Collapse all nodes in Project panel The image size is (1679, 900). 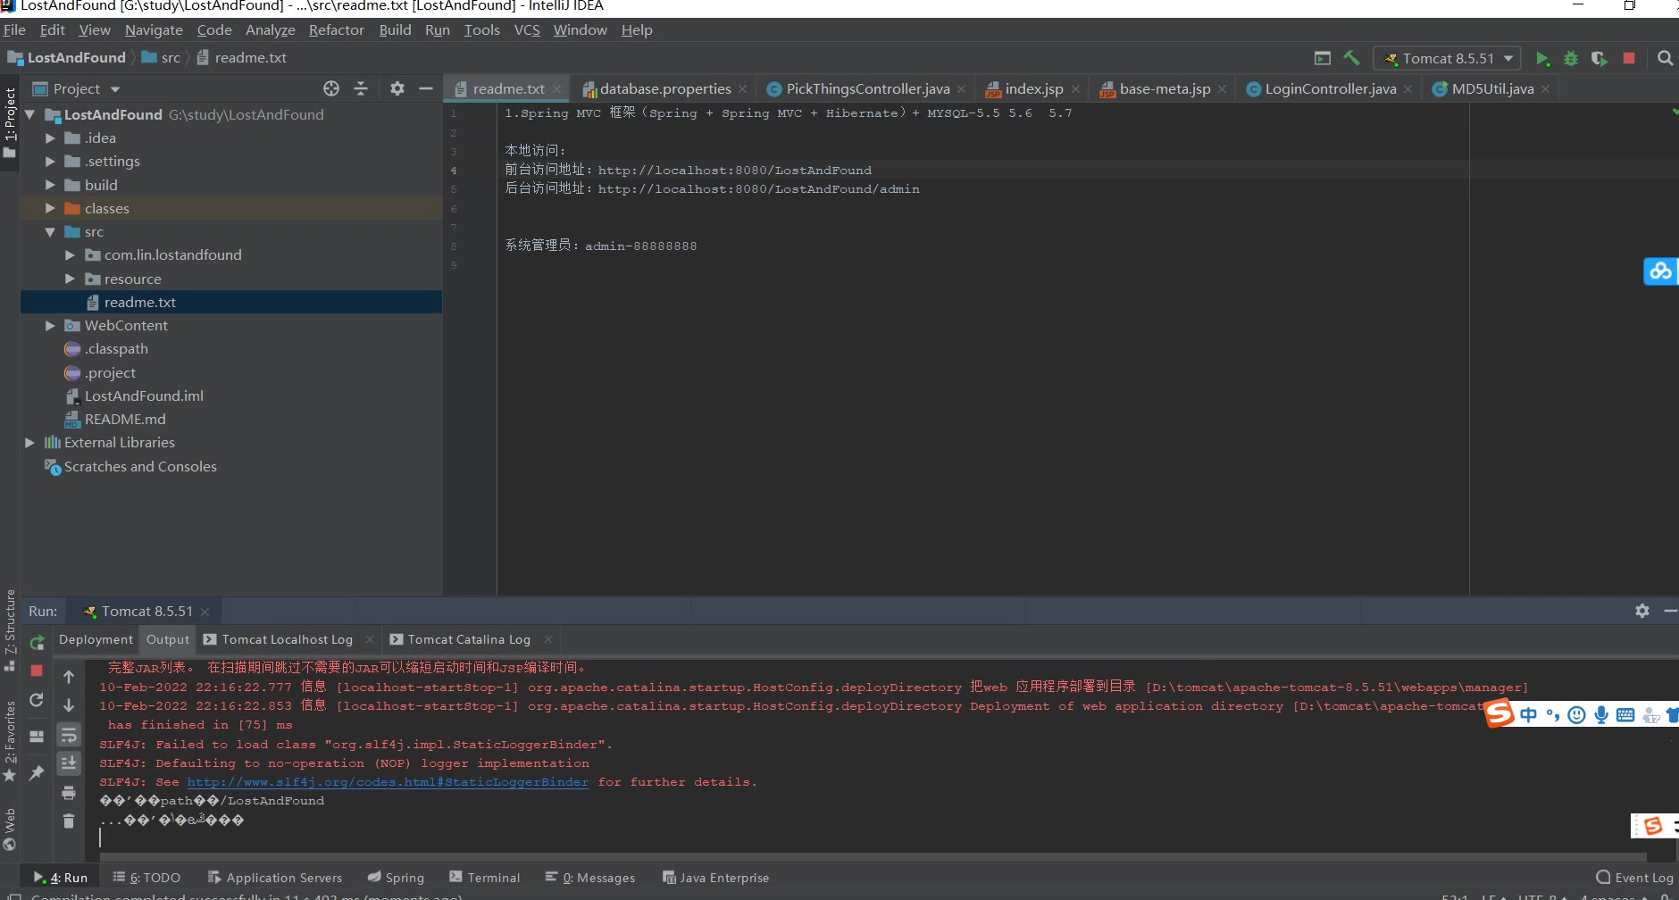[361, 88]
